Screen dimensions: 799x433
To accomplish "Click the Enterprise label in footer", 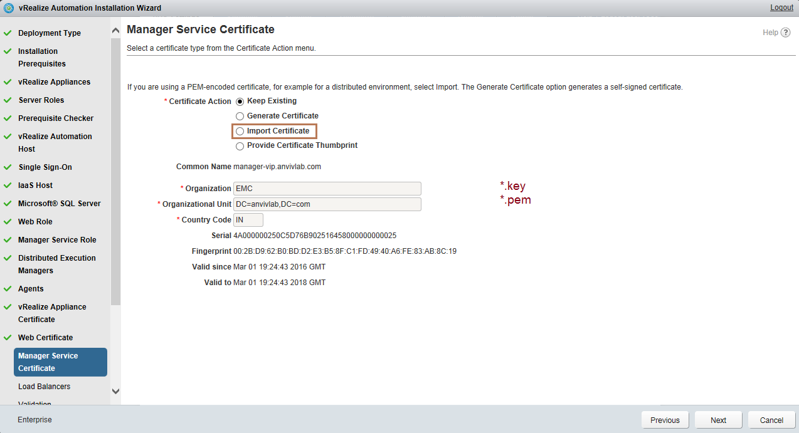I will click(x=34, y=420).
